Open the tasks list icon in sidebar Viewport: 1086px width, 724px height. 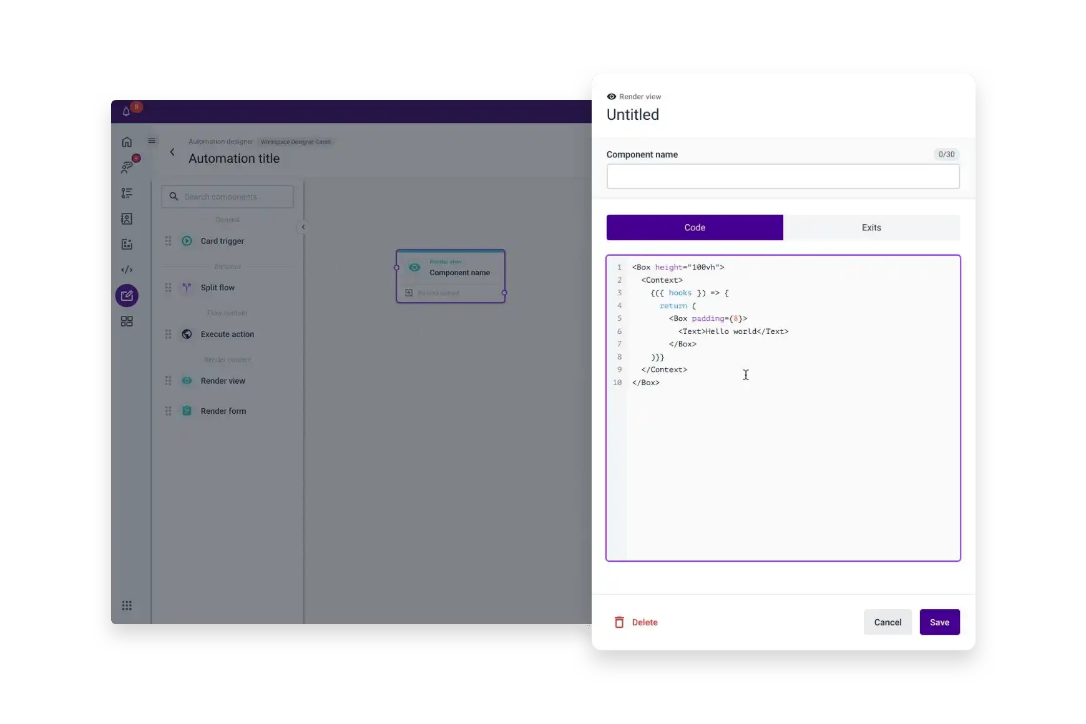point(127,193)
